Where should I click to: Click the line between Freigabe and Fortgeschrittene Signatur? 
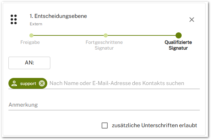click(x=69, y=35)
